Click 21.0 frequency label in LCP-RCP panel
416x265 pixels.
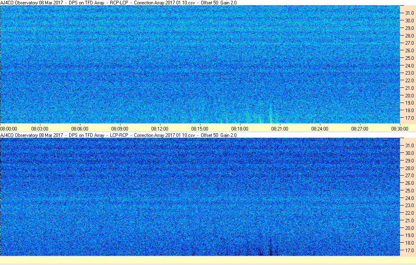click(409, 221)
